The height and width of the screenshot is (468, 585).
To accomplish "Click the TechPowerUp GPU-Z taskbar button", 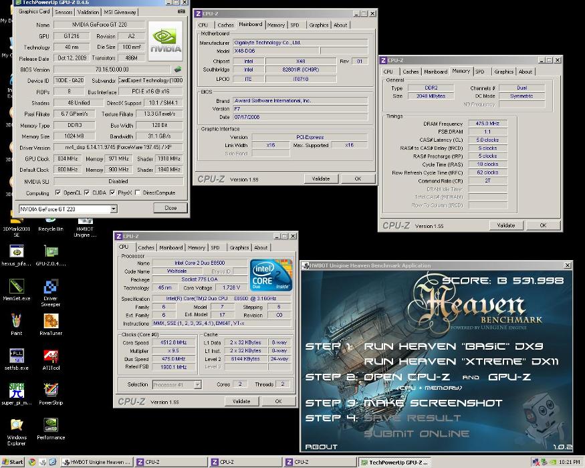I will tap(394, 462).
